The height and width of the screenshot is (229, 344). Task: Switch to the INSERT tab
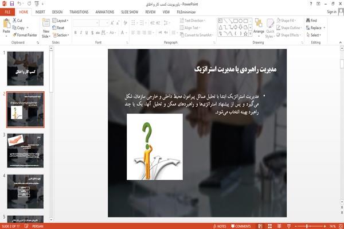coord(40,12)
